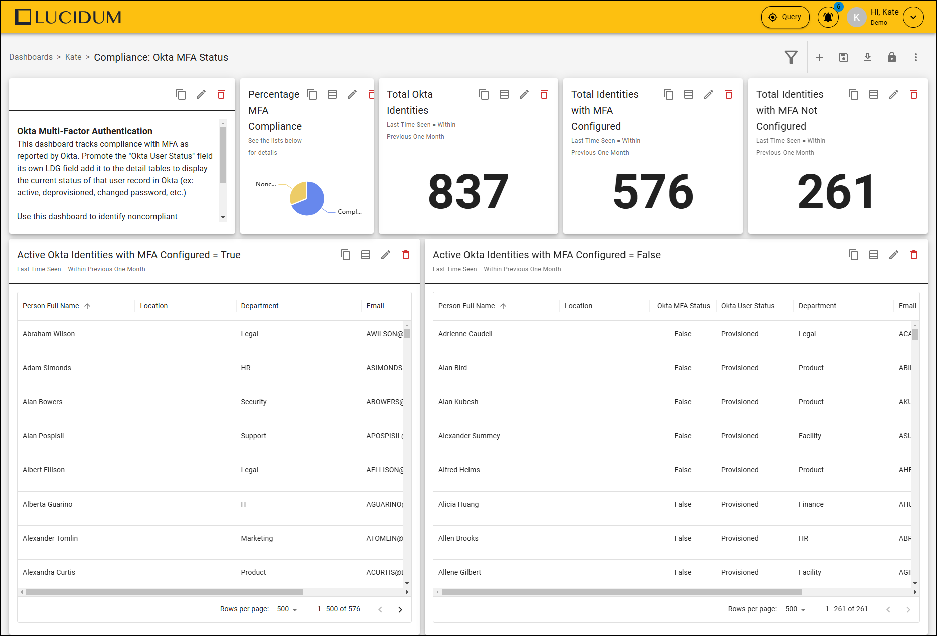View data for MFA Configured = True table
The width and height of the screenshot is (937, 636).
pos(366,255)
